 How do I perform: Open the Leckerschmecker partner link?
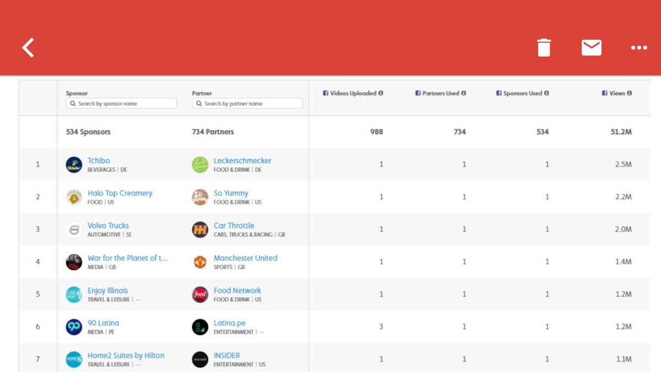pyautogui.click(x=242, y=160)
